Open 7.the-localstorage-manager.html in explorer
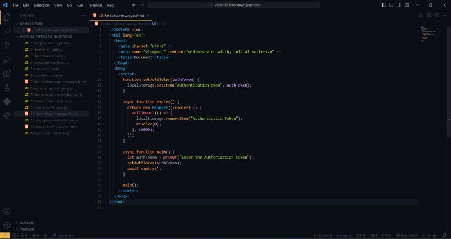451x239 pixels. click(x=58, y=82)
